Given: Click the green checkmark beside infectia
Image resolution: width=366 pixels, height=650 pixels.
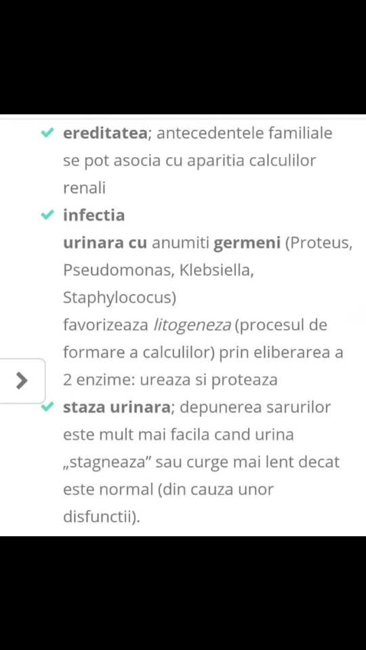Looking at the screenshot, I should click(47, 215).
